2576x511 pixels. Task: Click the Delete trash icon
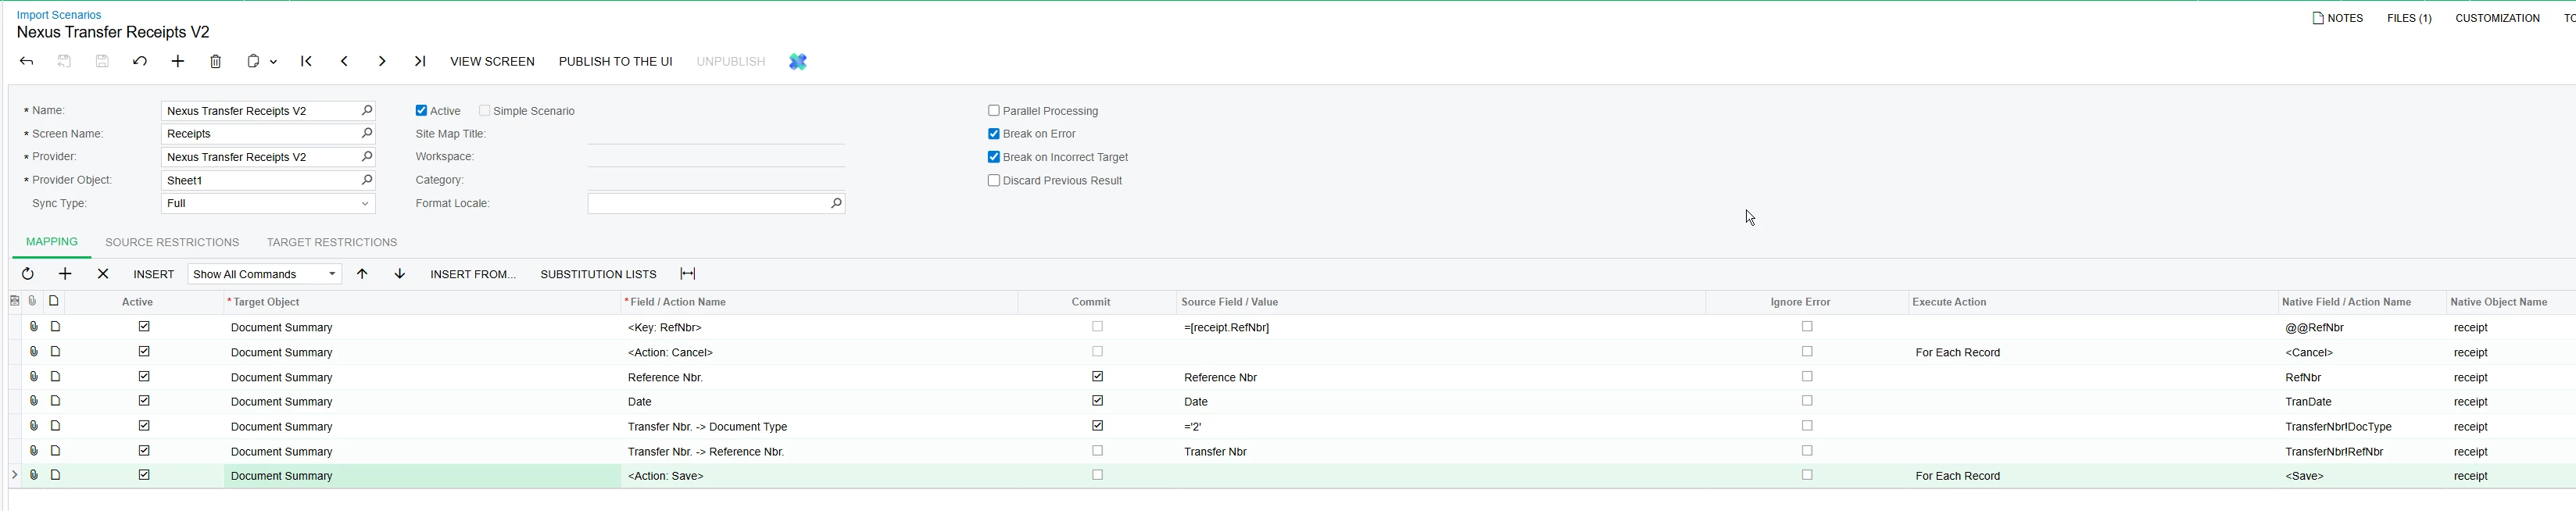coord(216,62)
